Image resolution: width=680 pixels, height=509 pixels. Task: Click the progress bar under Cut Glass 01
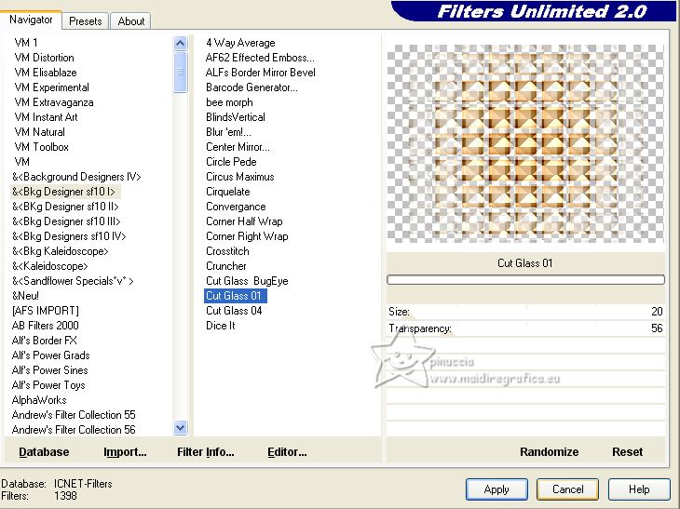(x=525, y=280)
